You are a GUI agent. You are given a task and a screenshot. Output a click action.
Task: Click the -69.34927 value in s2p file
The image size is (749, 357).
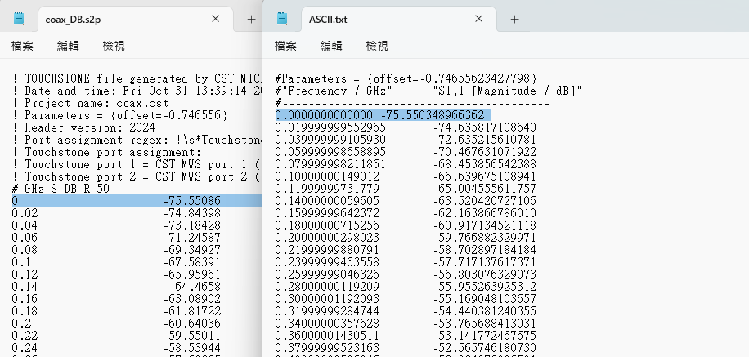point(192,250)
